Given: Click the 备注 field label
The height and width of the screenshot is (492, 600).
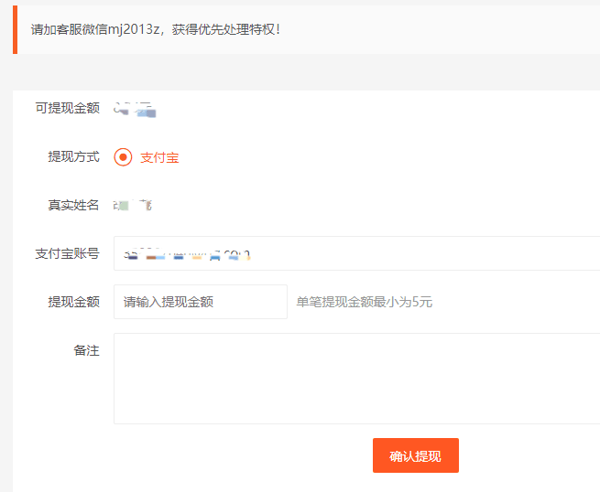Looking at the screenshot, I should point(86,351).
